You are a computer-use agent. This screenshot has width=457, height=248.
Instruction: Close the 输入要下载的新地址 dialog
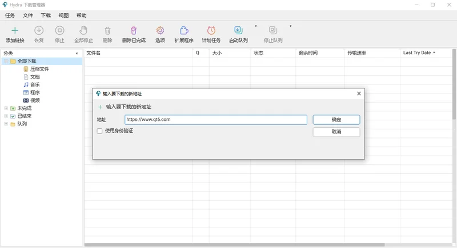coord(359,93)
